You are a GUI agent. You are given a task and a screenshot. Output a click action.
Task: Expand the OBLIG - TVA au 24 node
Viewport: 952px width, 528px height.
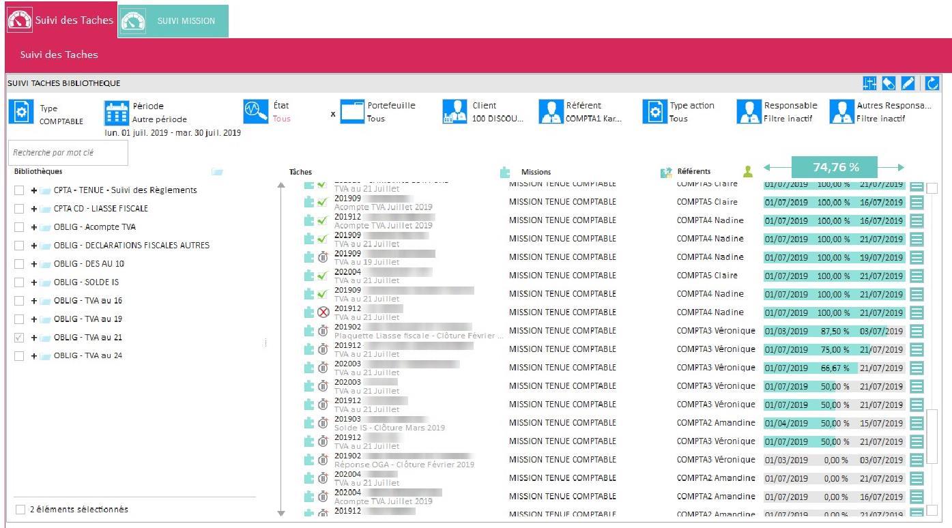34,356
